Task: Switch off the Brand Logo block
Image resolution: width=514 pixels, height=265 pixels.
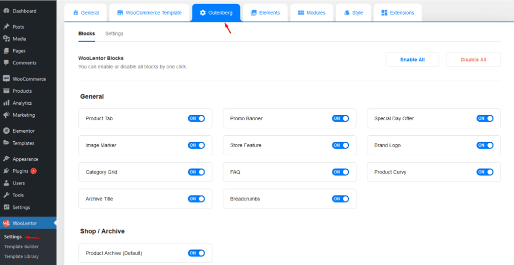Action: 485,145
